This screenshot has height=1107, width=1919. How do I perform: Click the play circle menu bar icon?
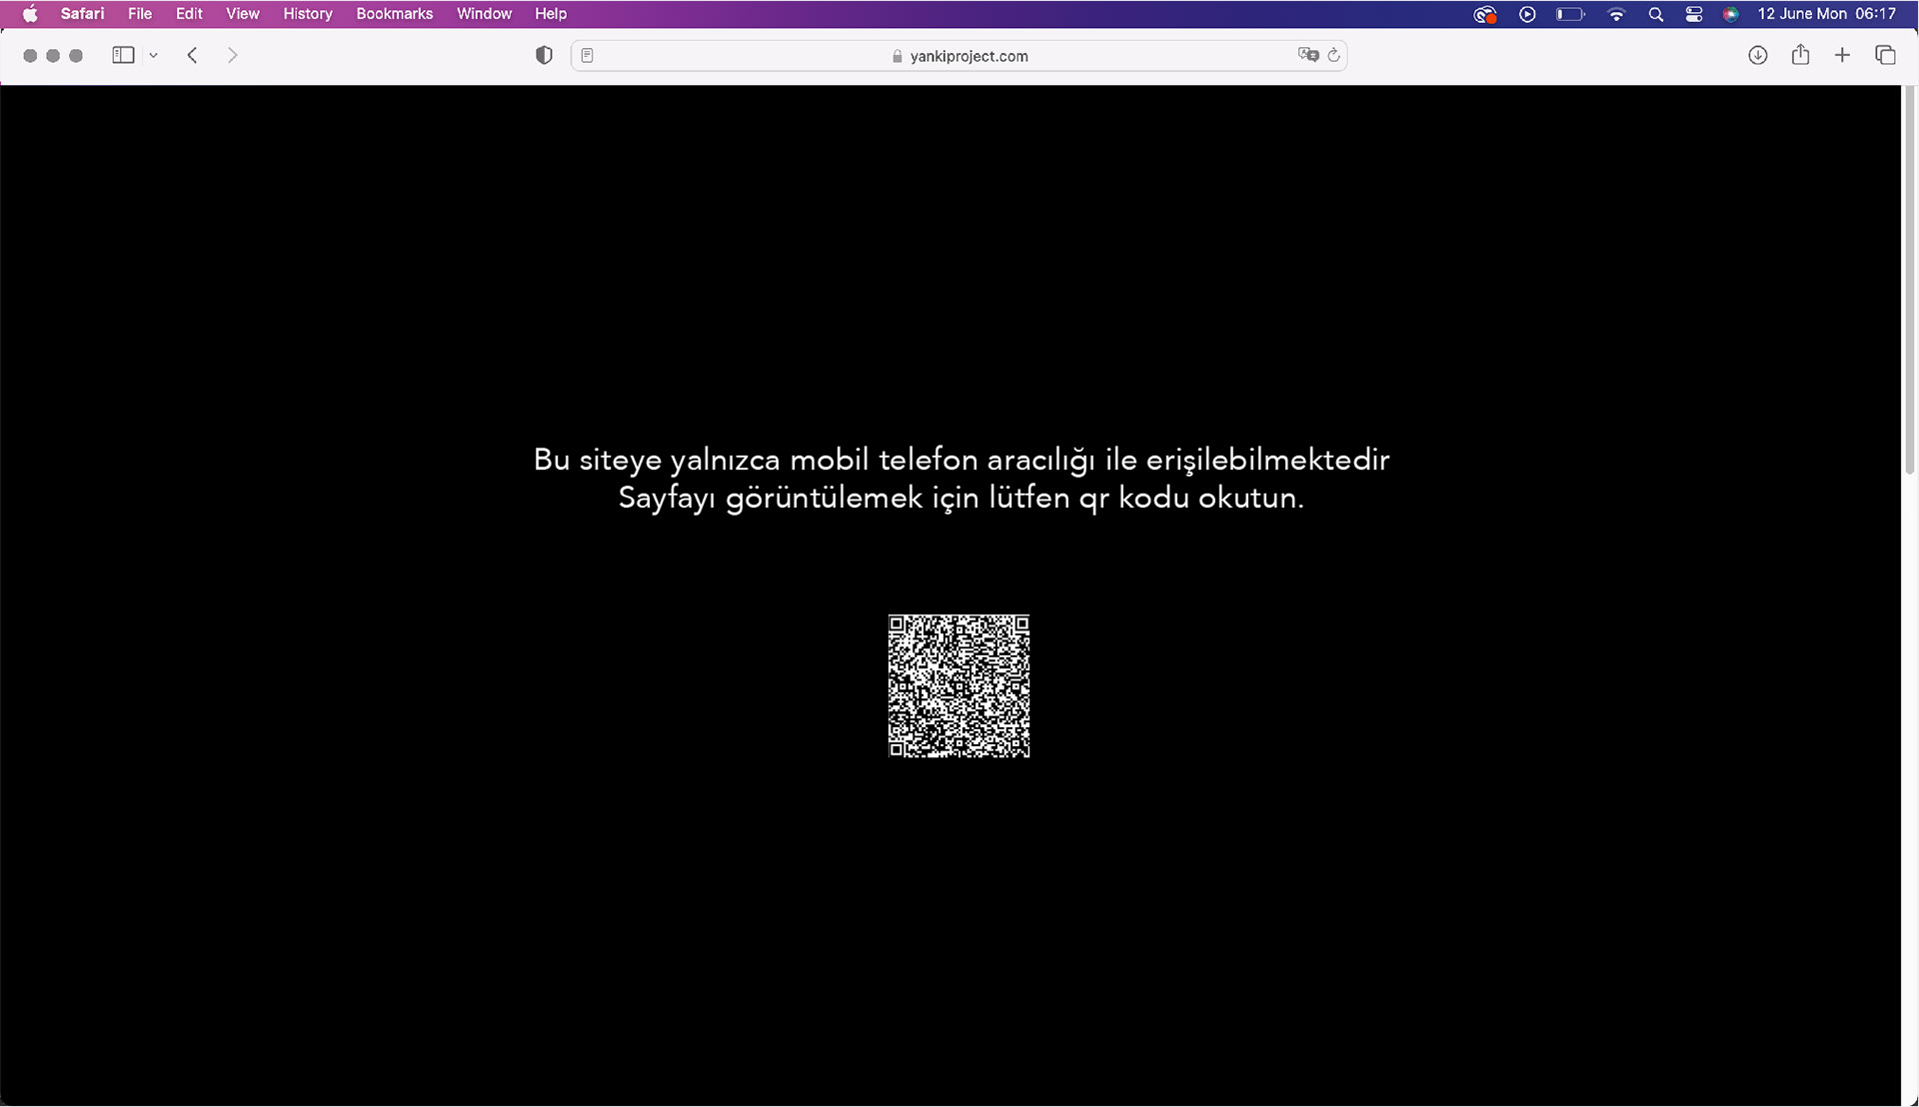tap(1527, 14)
